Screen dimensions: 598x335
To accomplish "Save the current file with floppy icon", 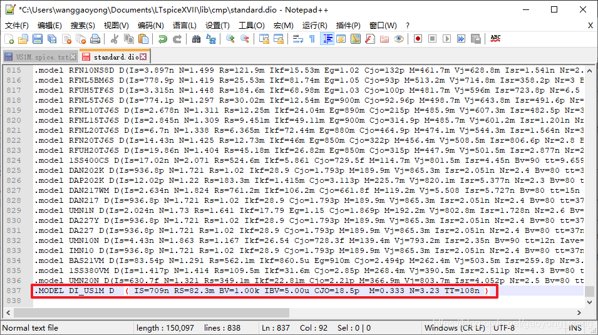I will (38, 39).
